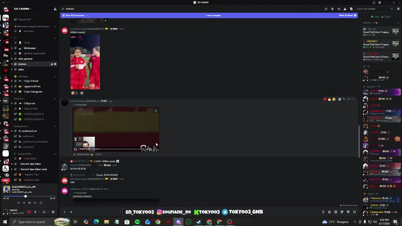The image size is (402, 226).
Task: Open User Settings gear
Action: pyautogui.click(x=53, y=212)
